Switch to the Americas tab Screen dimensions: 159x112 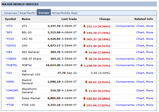click(10, 13)
